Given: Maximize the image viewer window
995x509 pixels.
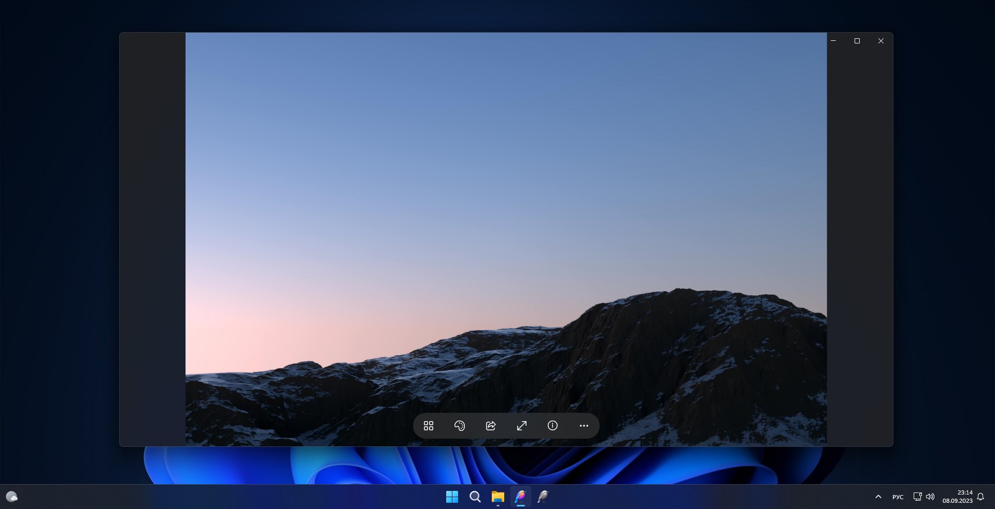Looking at the screenshot, I should (857, 41).
